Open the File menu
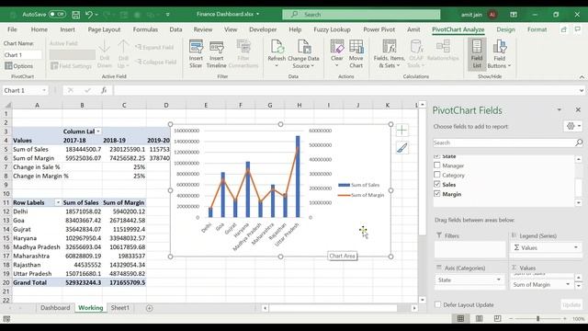The image size is (588, 331). 12,29
